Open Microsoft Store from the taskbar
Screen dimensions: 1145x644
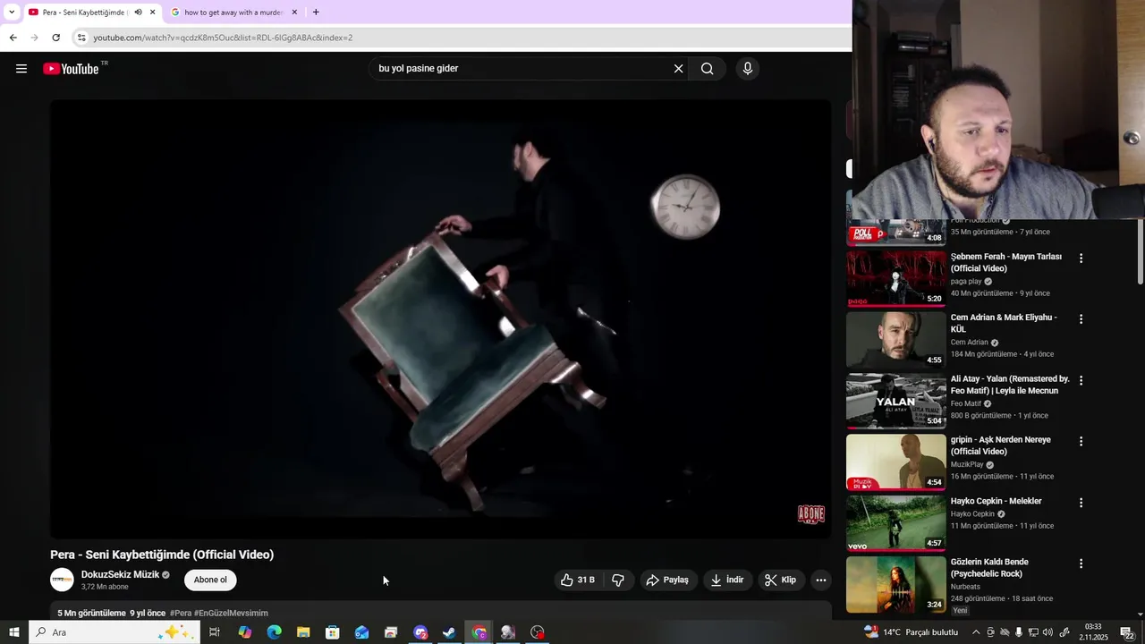coord(333,632)
